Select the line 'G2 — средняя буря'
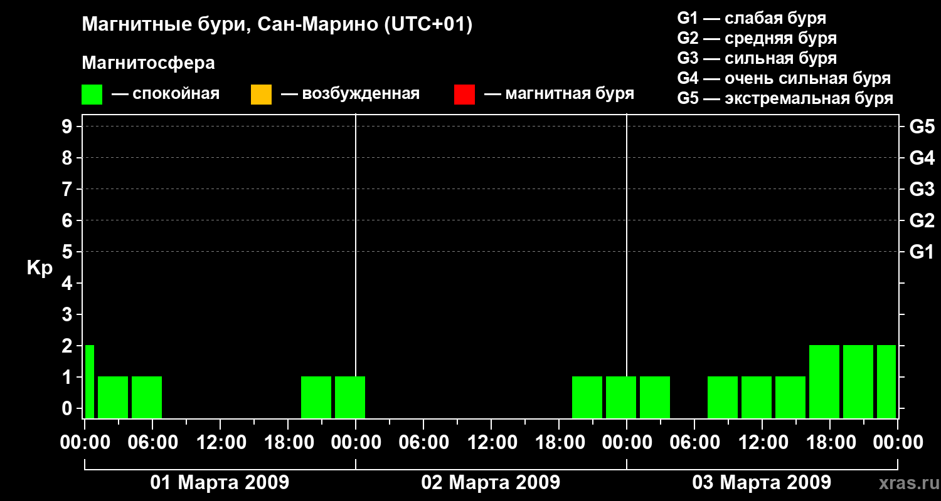The image size is (941, 501). coord(757,38)
